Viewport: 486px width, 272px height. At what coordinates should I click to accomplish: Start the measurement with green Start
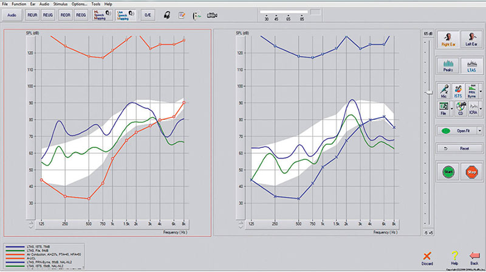[447, 172]
